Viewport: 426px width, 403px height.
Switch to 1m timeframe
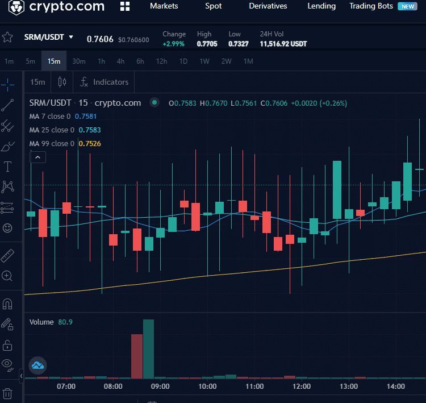(9, 61)
